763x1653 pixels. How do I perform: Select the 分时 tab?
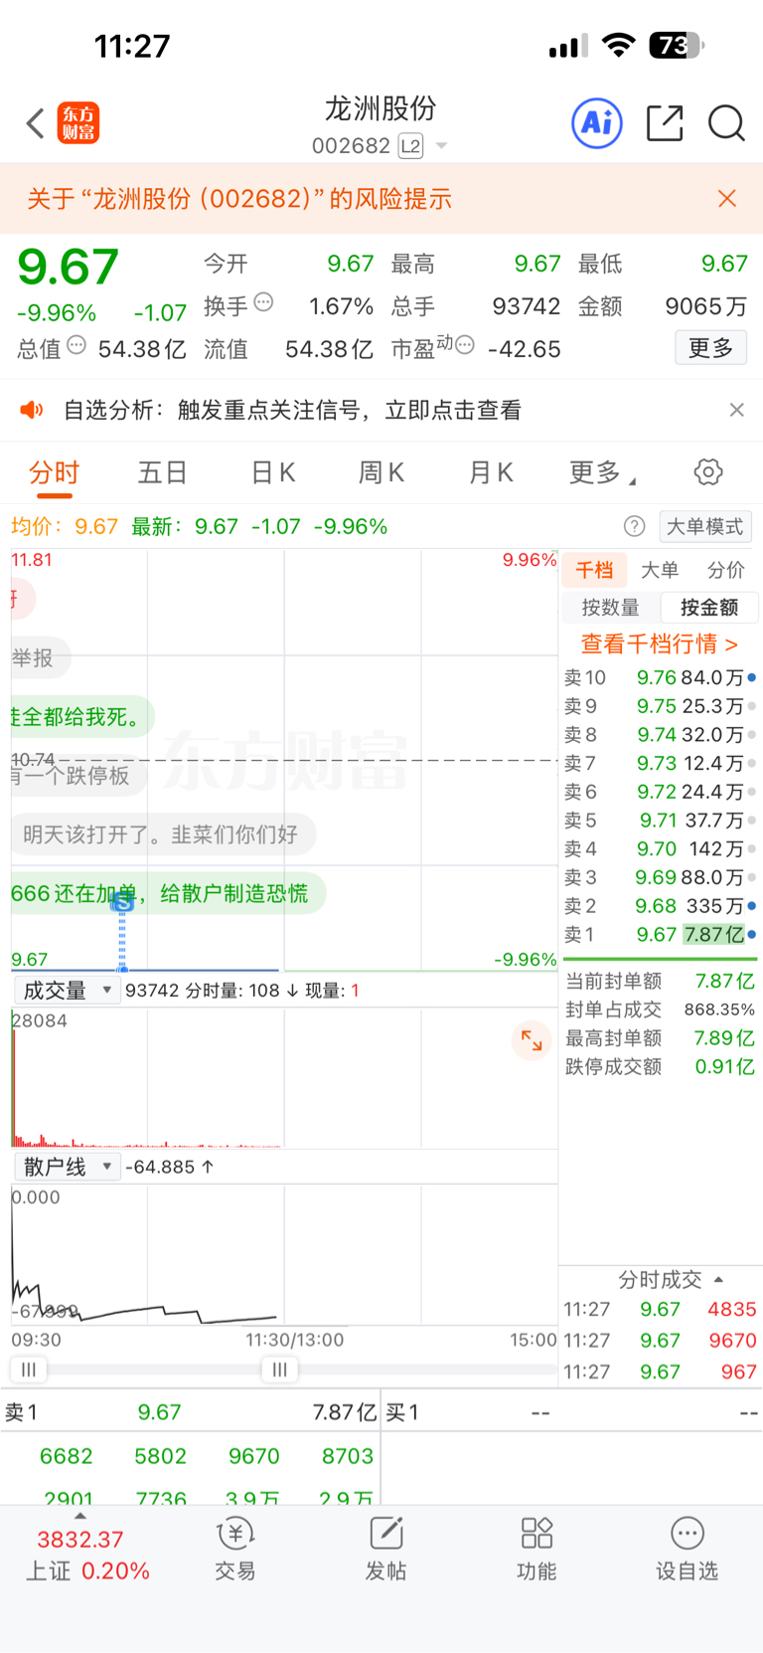[54, 472]
